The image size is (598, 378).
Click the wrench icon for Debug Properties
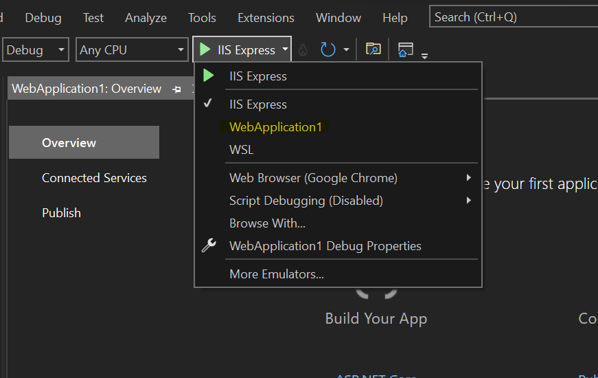point(209,245)
